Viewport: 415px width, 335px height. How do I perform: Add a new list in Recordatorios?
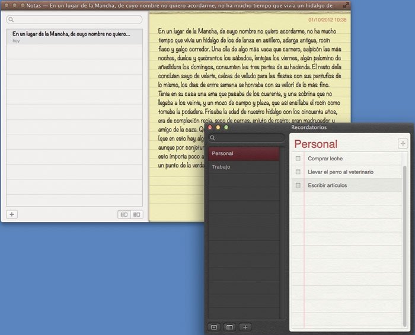coord(245,327)
